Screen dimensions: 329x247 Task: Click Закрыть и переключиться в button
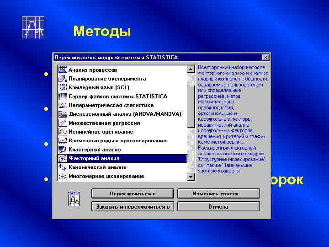click(x=133, y=206)
